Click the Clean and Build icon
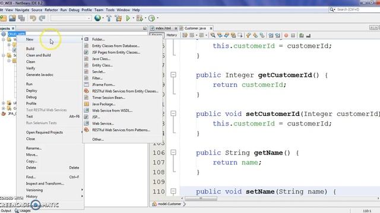The width and height of the screenshot is (380, 213). pyautogui.click(x=118, y=18)
